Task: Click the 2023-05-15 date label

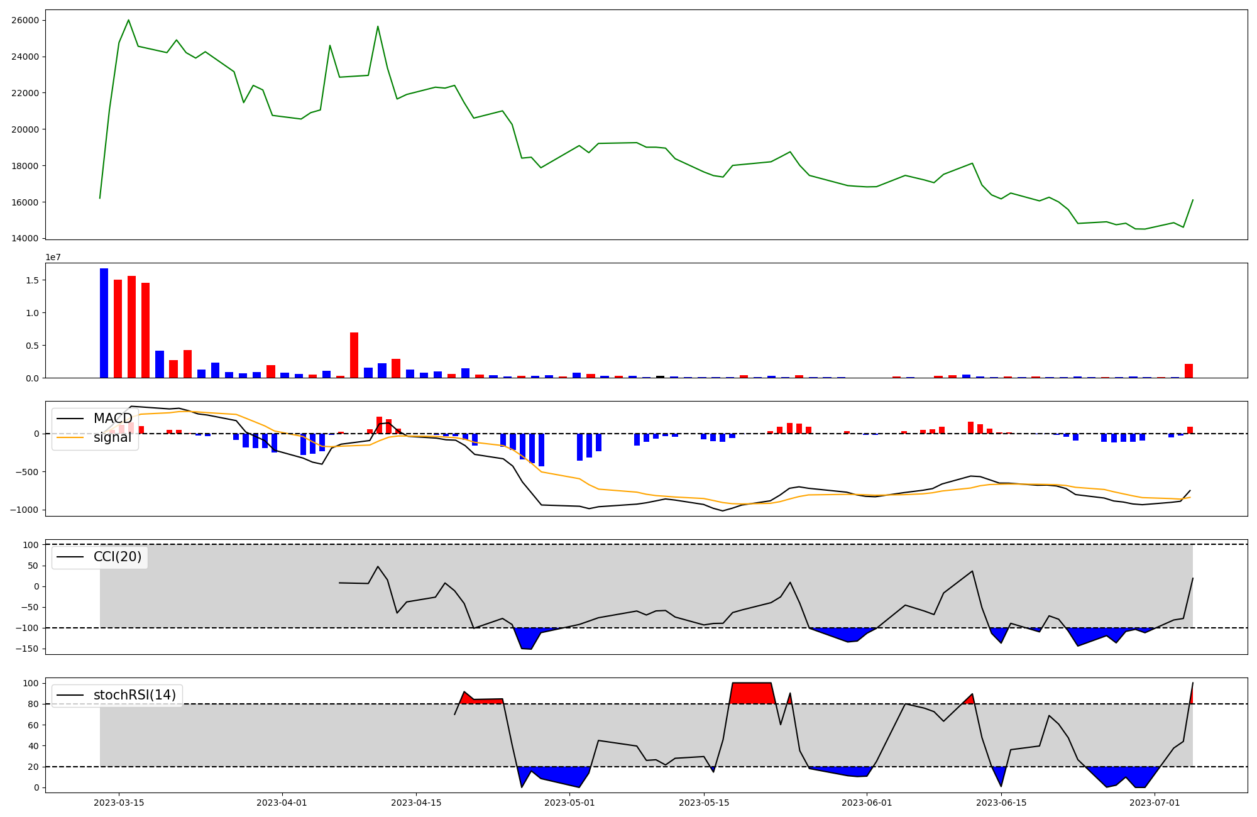Action: click(x=704, y=803)
